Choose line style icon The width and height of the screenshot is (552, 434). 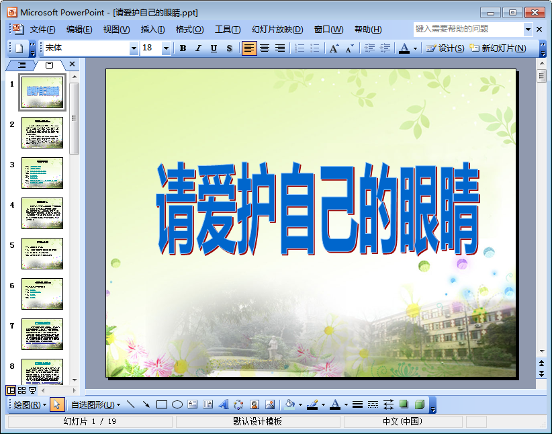[357, 404]
